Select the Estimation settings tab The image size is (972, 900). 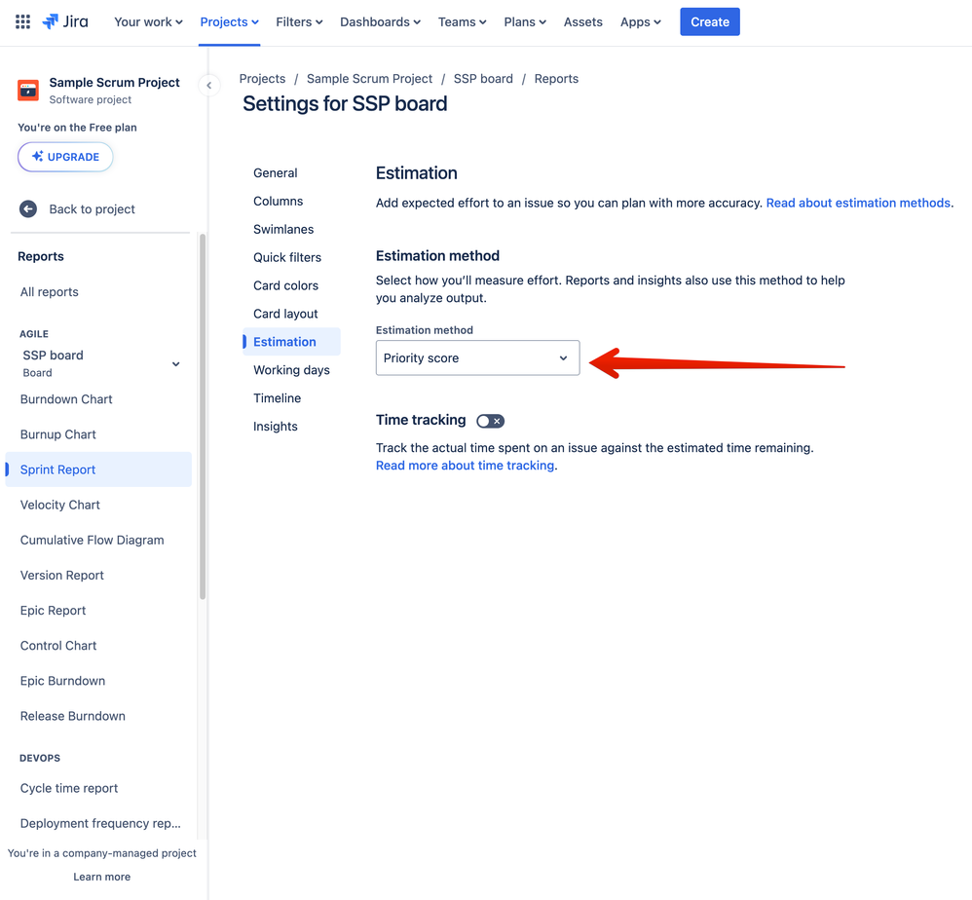tap(291, 342)
